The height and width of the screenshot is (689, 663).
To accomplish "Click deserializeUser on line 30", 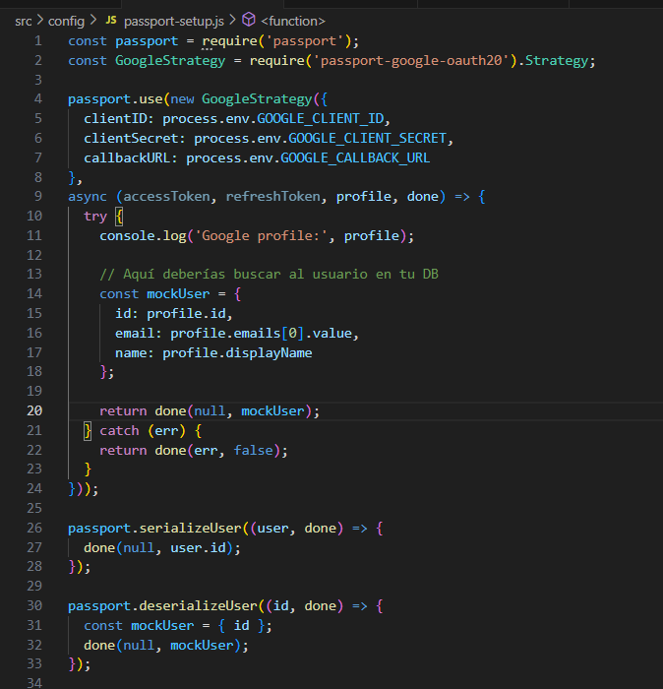I will pos(198,606).
